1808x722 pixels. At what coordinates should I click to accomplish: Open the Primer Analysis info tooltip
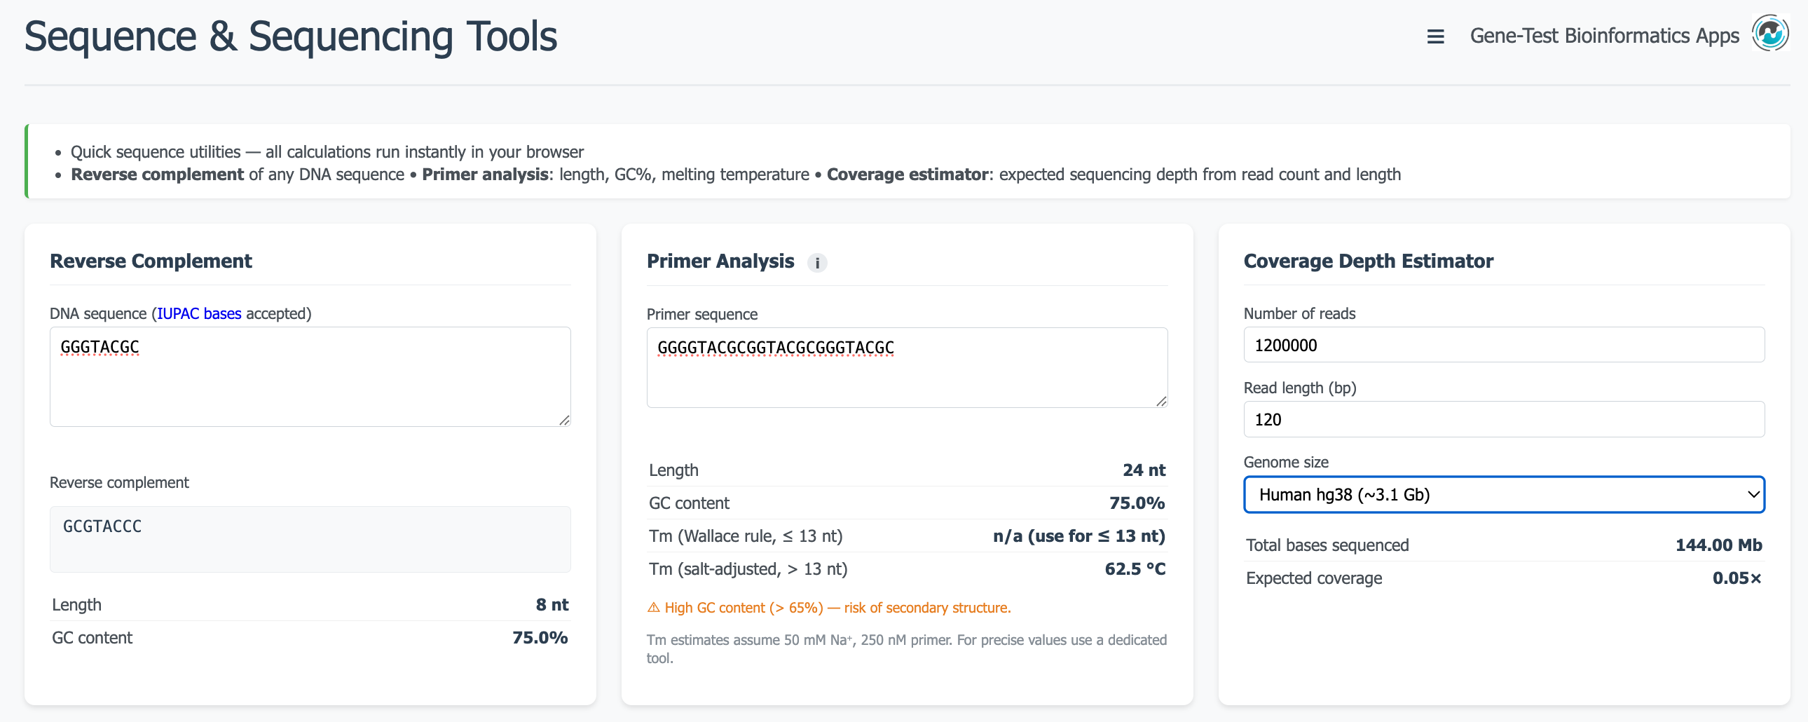click(x=817, y=263)
